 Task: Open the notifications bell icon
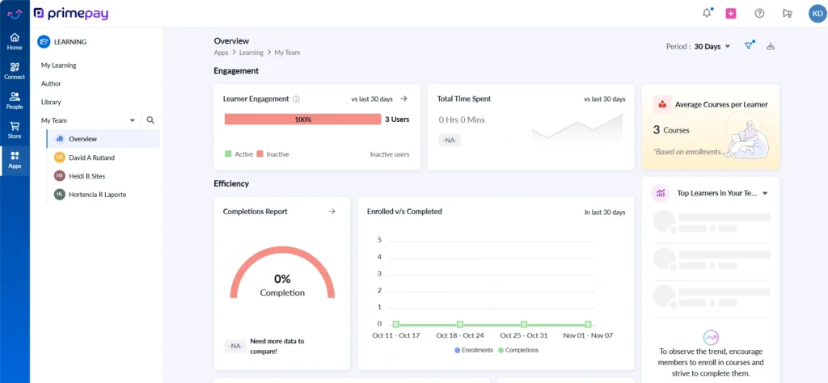pos(708,13)
